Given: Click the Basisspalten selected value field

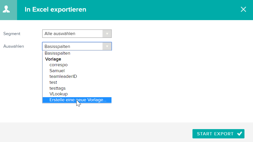Looking at the screenshot, I should (x=72, y=46).
